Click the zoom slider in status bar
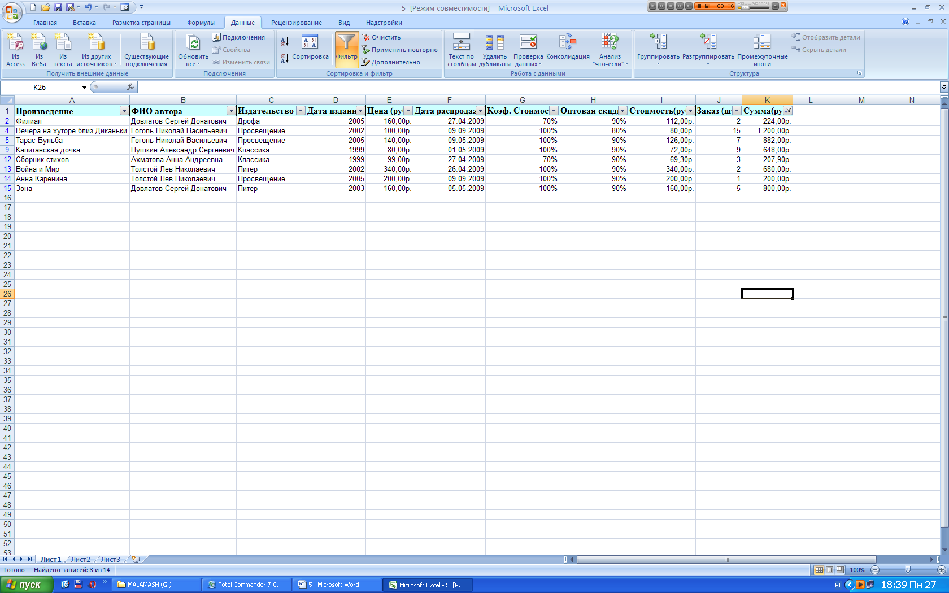The height and width of the screenshot is (593, 949). [x=908, y=570]
